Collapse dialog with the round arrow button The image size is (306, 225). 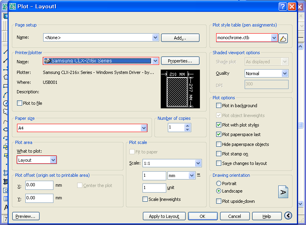tap(288, 216)
